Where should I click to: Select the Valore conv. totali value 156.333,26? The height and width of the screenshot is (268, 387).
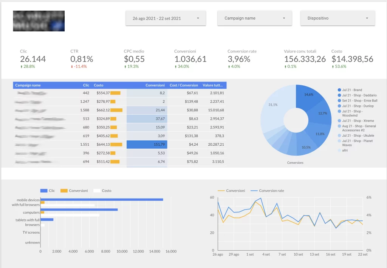pyautogui.click(x=305, y=59)
